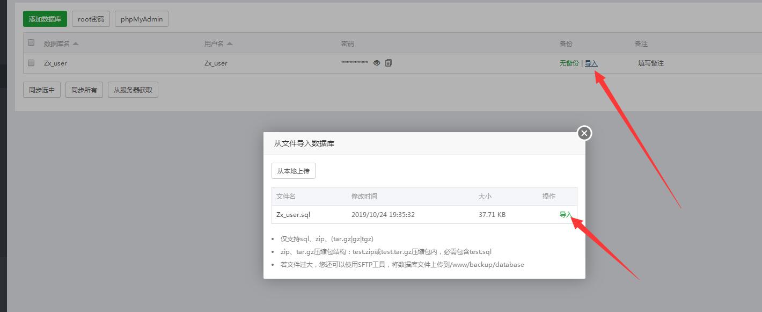Image resolution: width=762 pixels, height=312 pixels.
Task: Copy the Zx_user password with the clipboard icon
Action: [x=389, y=63]
